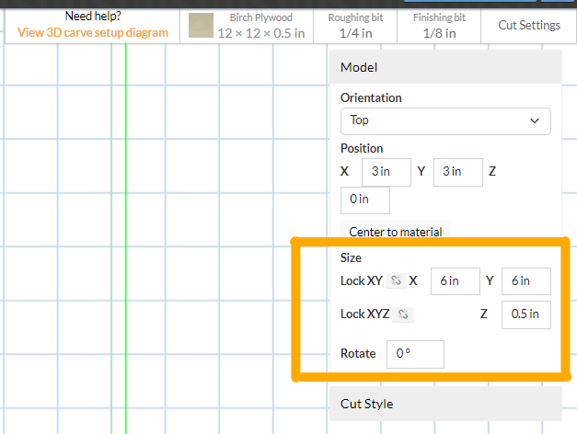Screen dimensions: 577x434
Task: Open Cut Settings
Action: pyautogui.click(x=529, y=25)
